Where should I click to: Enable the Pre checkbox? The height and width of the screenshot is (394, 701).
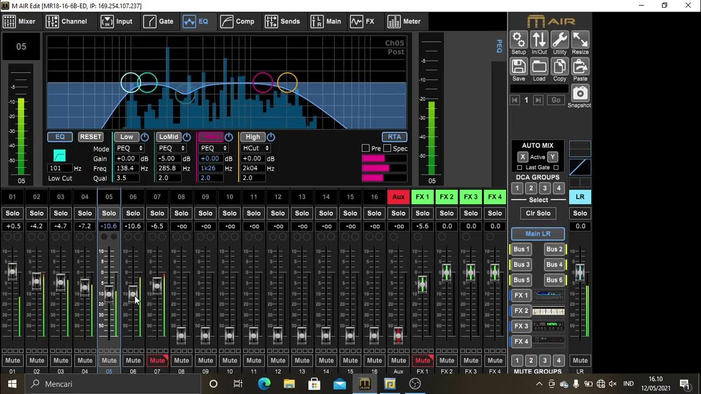(366, 148)
